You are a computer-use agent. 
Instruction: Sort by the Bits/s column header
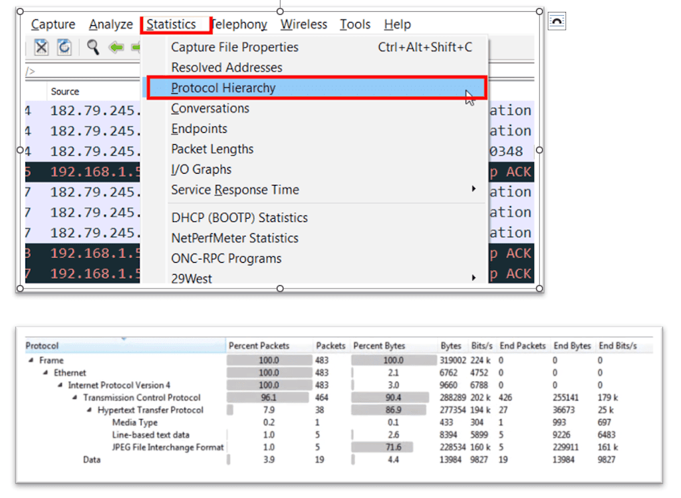[481, 346]
